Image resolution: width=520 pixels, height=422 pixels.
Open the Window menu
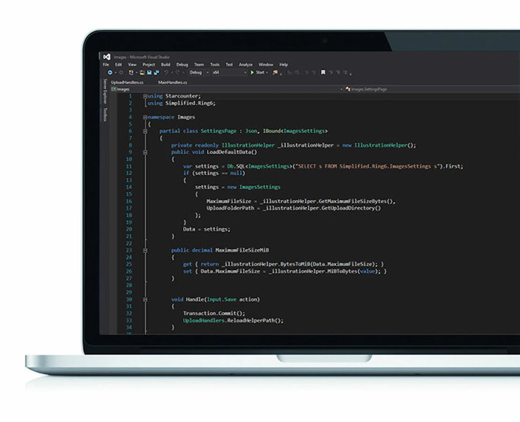(x=266, y=64)
